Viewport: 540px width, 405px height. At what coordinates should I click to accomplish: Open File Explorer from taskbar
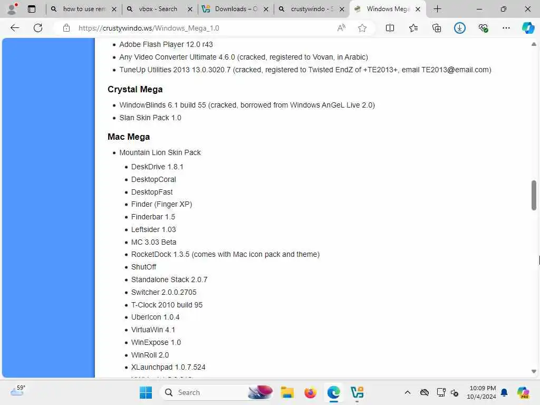287,392
